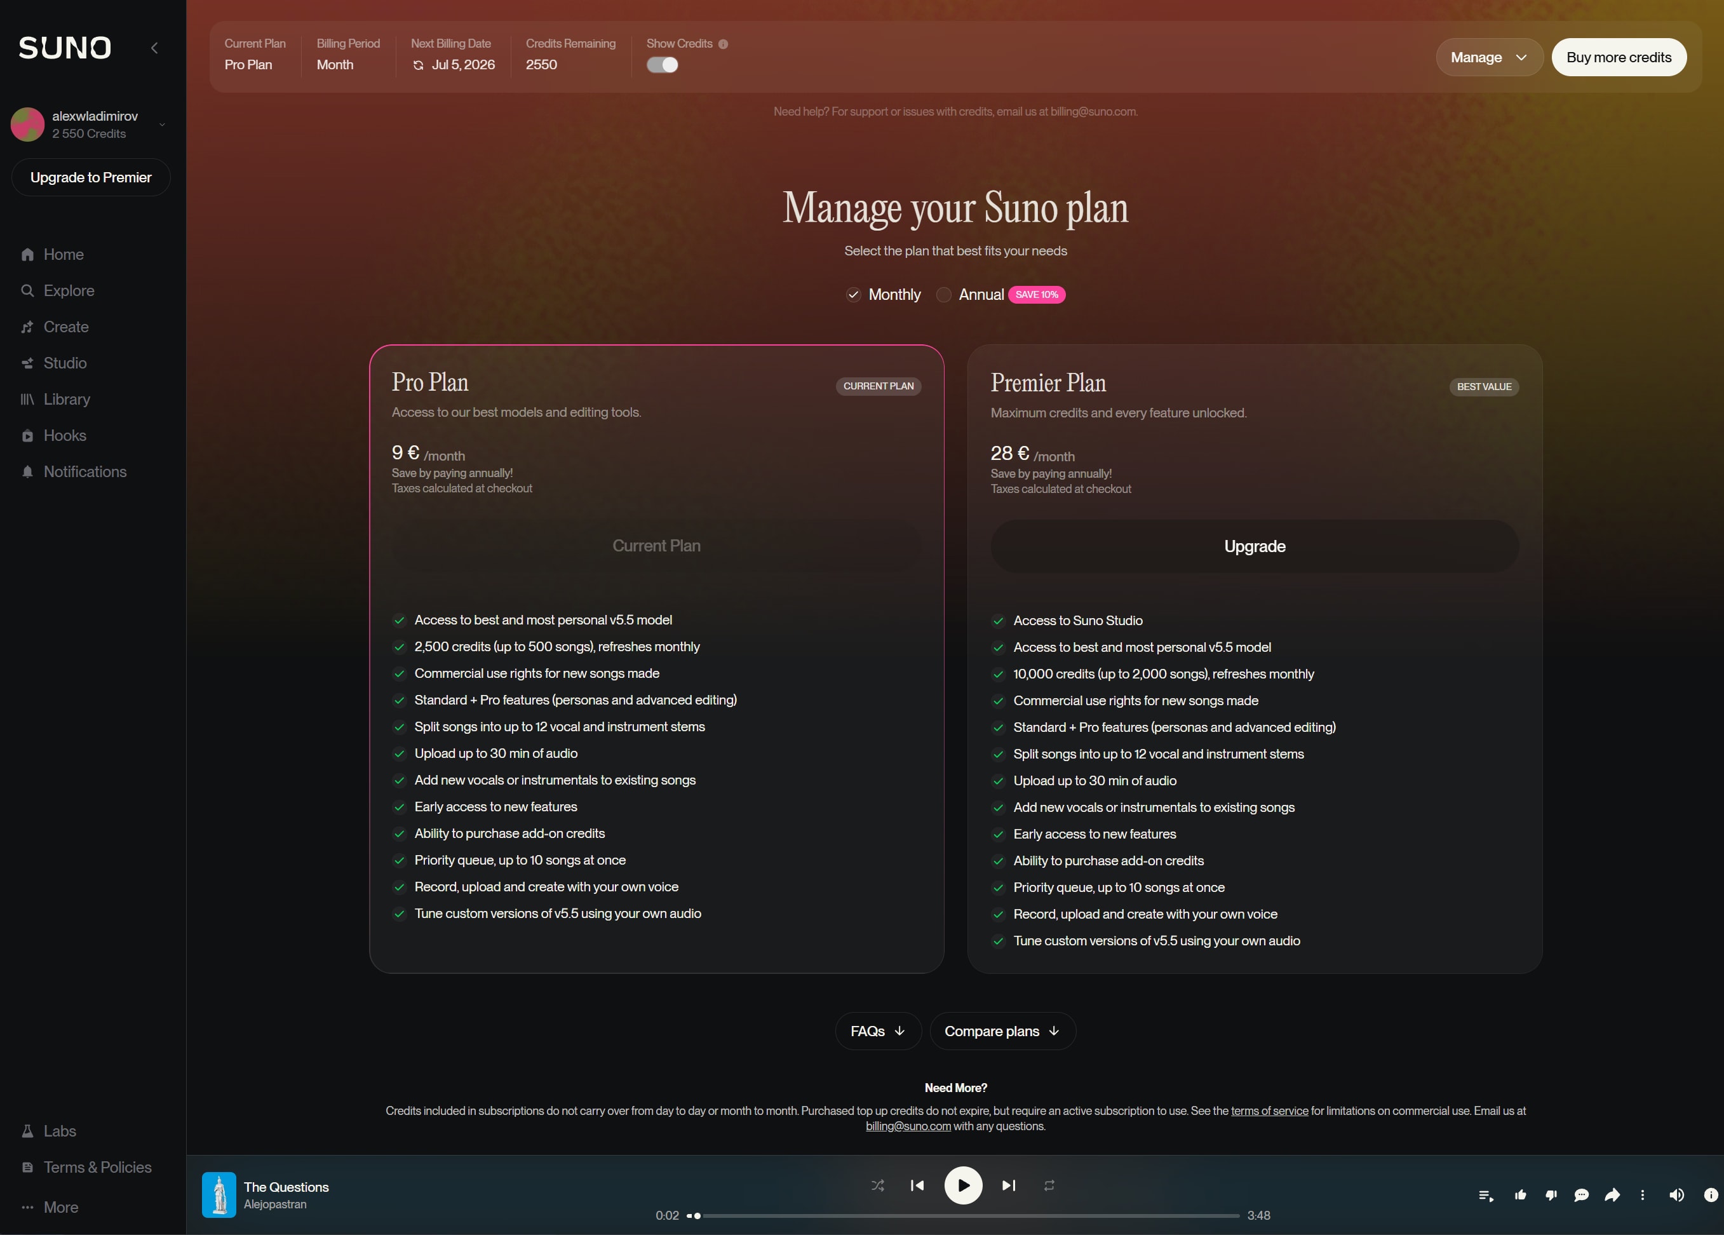Viewport: 1724px width, 1235px height.
Task: Expand the alexwladimirov account menu
Action: coord(162,125)
